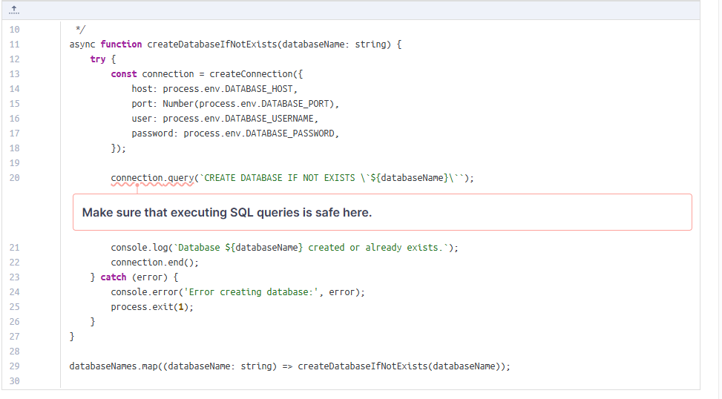Screen dimensions: 722x399
Task: Click 'process.exit(1);' on line 25
Action: 152,307
